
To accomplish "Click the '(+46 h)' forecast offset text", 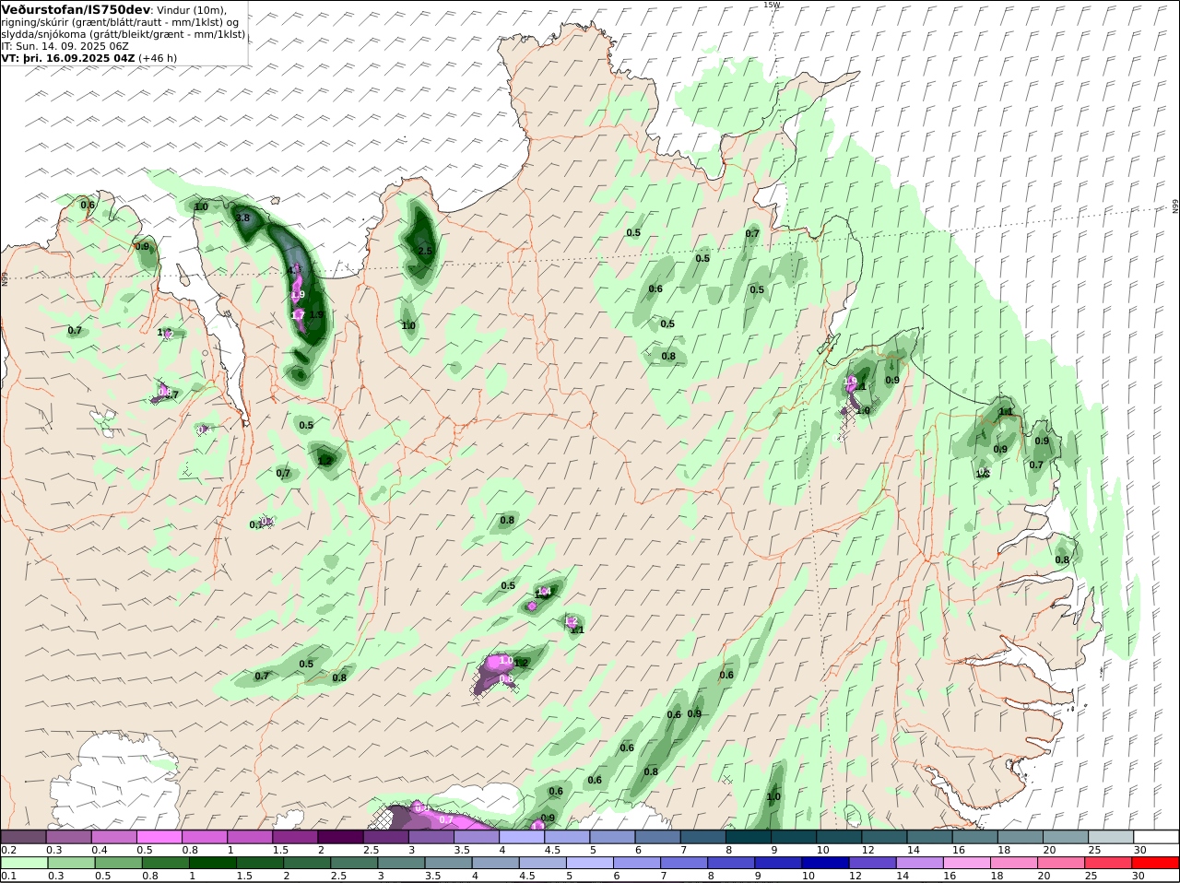I will point(158,57).
